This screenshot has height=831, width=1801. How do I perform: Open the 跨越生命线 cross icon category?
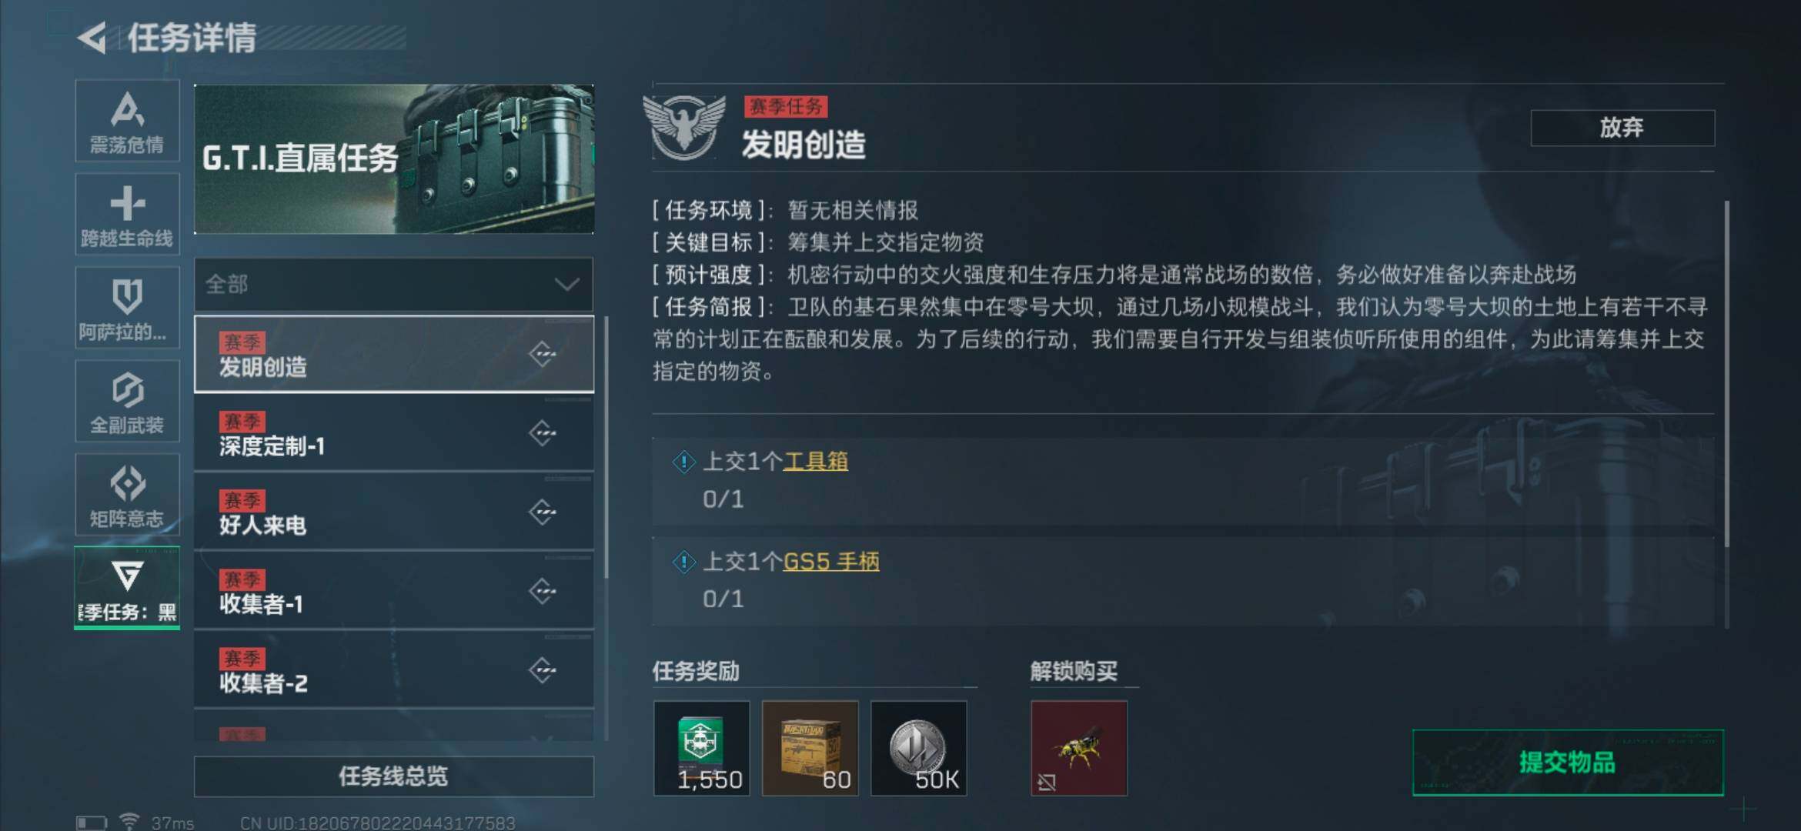tap(127, 214)
